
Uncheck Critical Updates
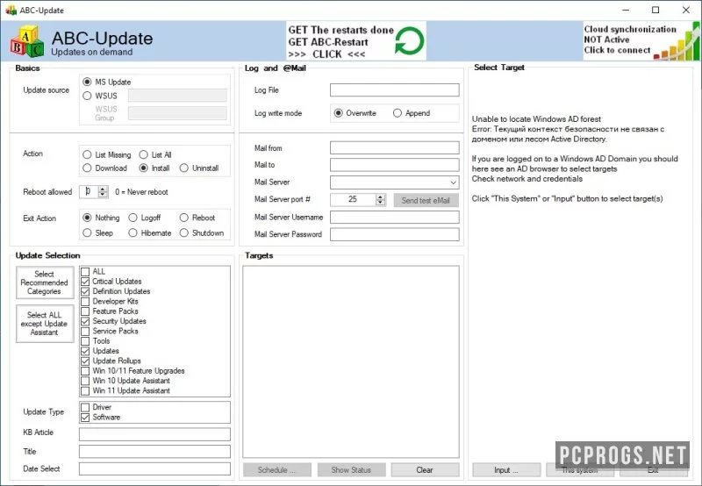pos(85,282)
